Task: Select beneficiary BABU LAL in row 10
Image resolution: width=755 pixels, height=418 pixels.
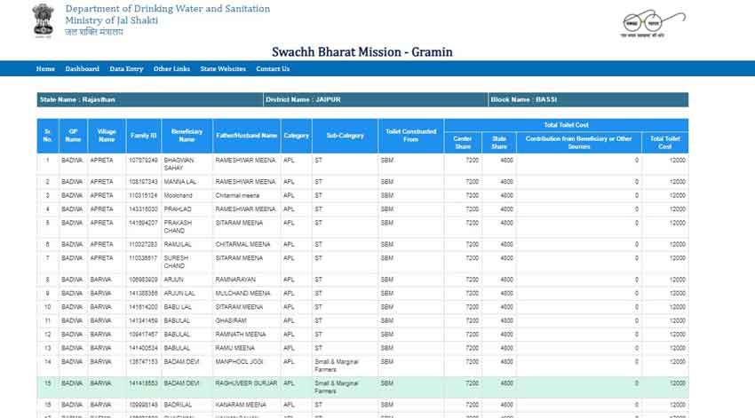Action: click(178, 307)
